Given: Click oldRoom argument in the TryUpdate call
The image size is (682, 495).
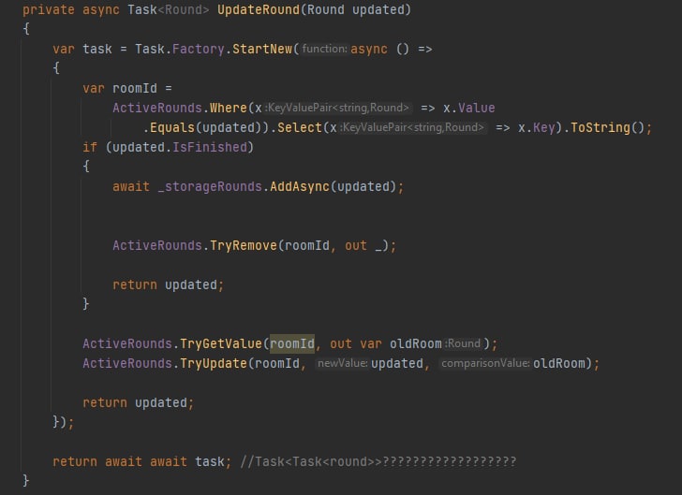Looking at the screenshot, I should pos(559,363).
